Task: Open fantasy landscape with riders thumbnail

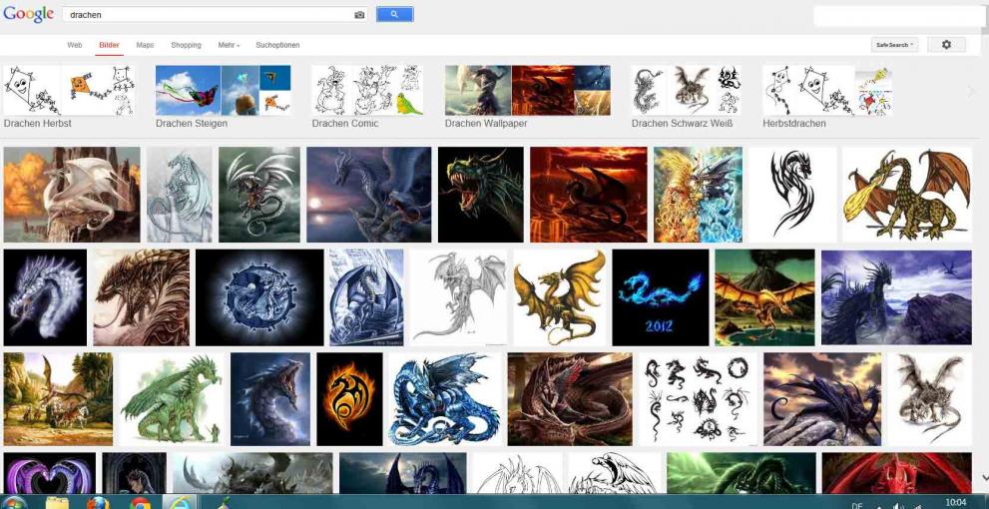Action: click(x=58, y=399)
